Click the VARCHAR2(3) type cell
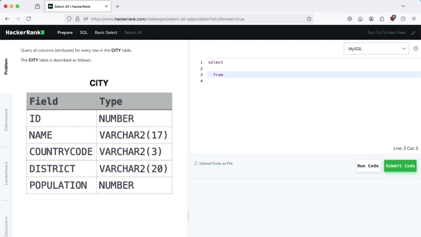421x237 pixels. click(134, 152)
